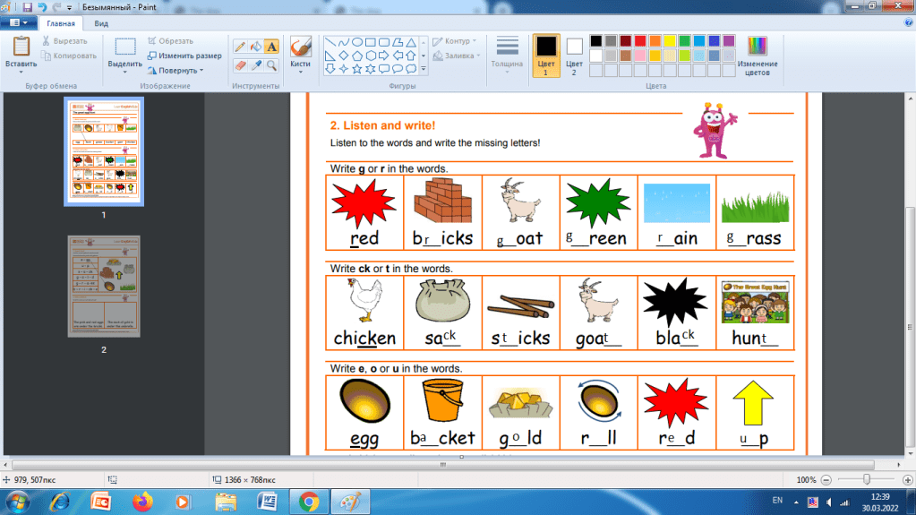Open the Повернуть rotate dropdown

[x=175, y=70]
